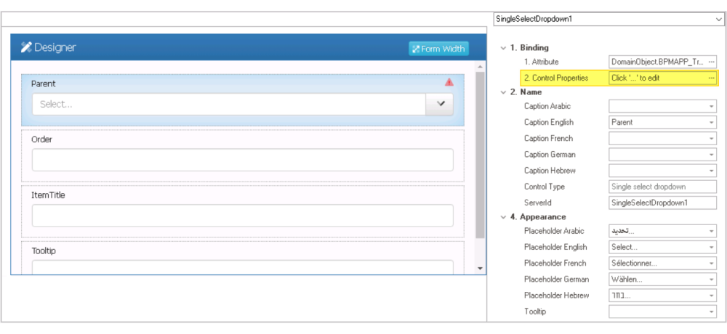This screenshot has width=727, height=334.
Task: Open the Placeholder German dropdown
Action: coord(712,280)
